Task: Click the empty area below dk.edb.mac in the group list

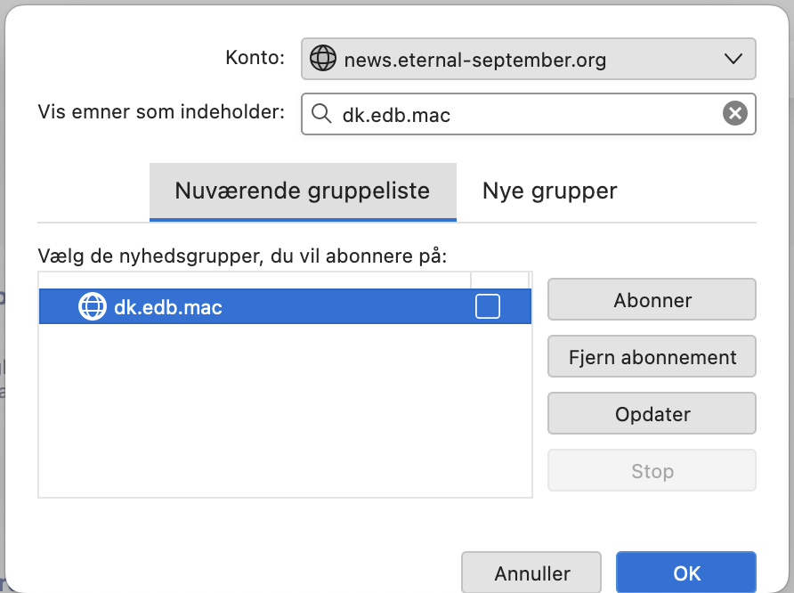Action: click(285, 410)
